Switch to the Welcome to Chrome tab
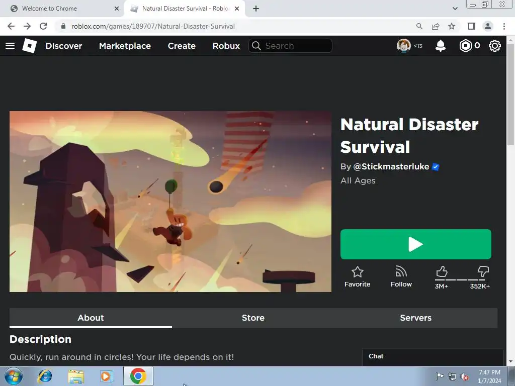The height and width of the screenshot is (386, 515). click(x=62, y=9)
